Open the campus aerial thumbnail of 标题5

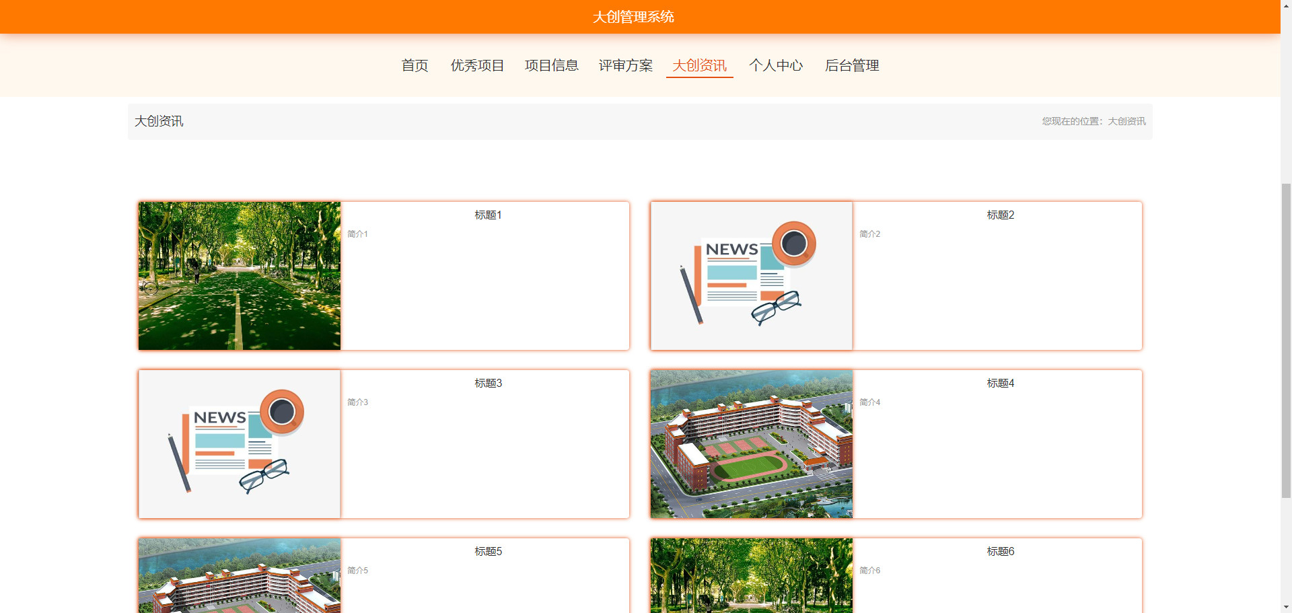click(x=240, y=575)
